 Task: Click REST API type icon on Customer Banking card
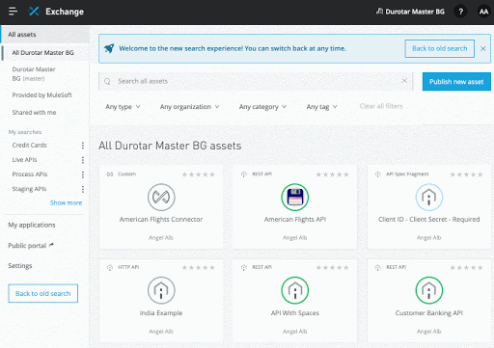click(x=377, y=267)
